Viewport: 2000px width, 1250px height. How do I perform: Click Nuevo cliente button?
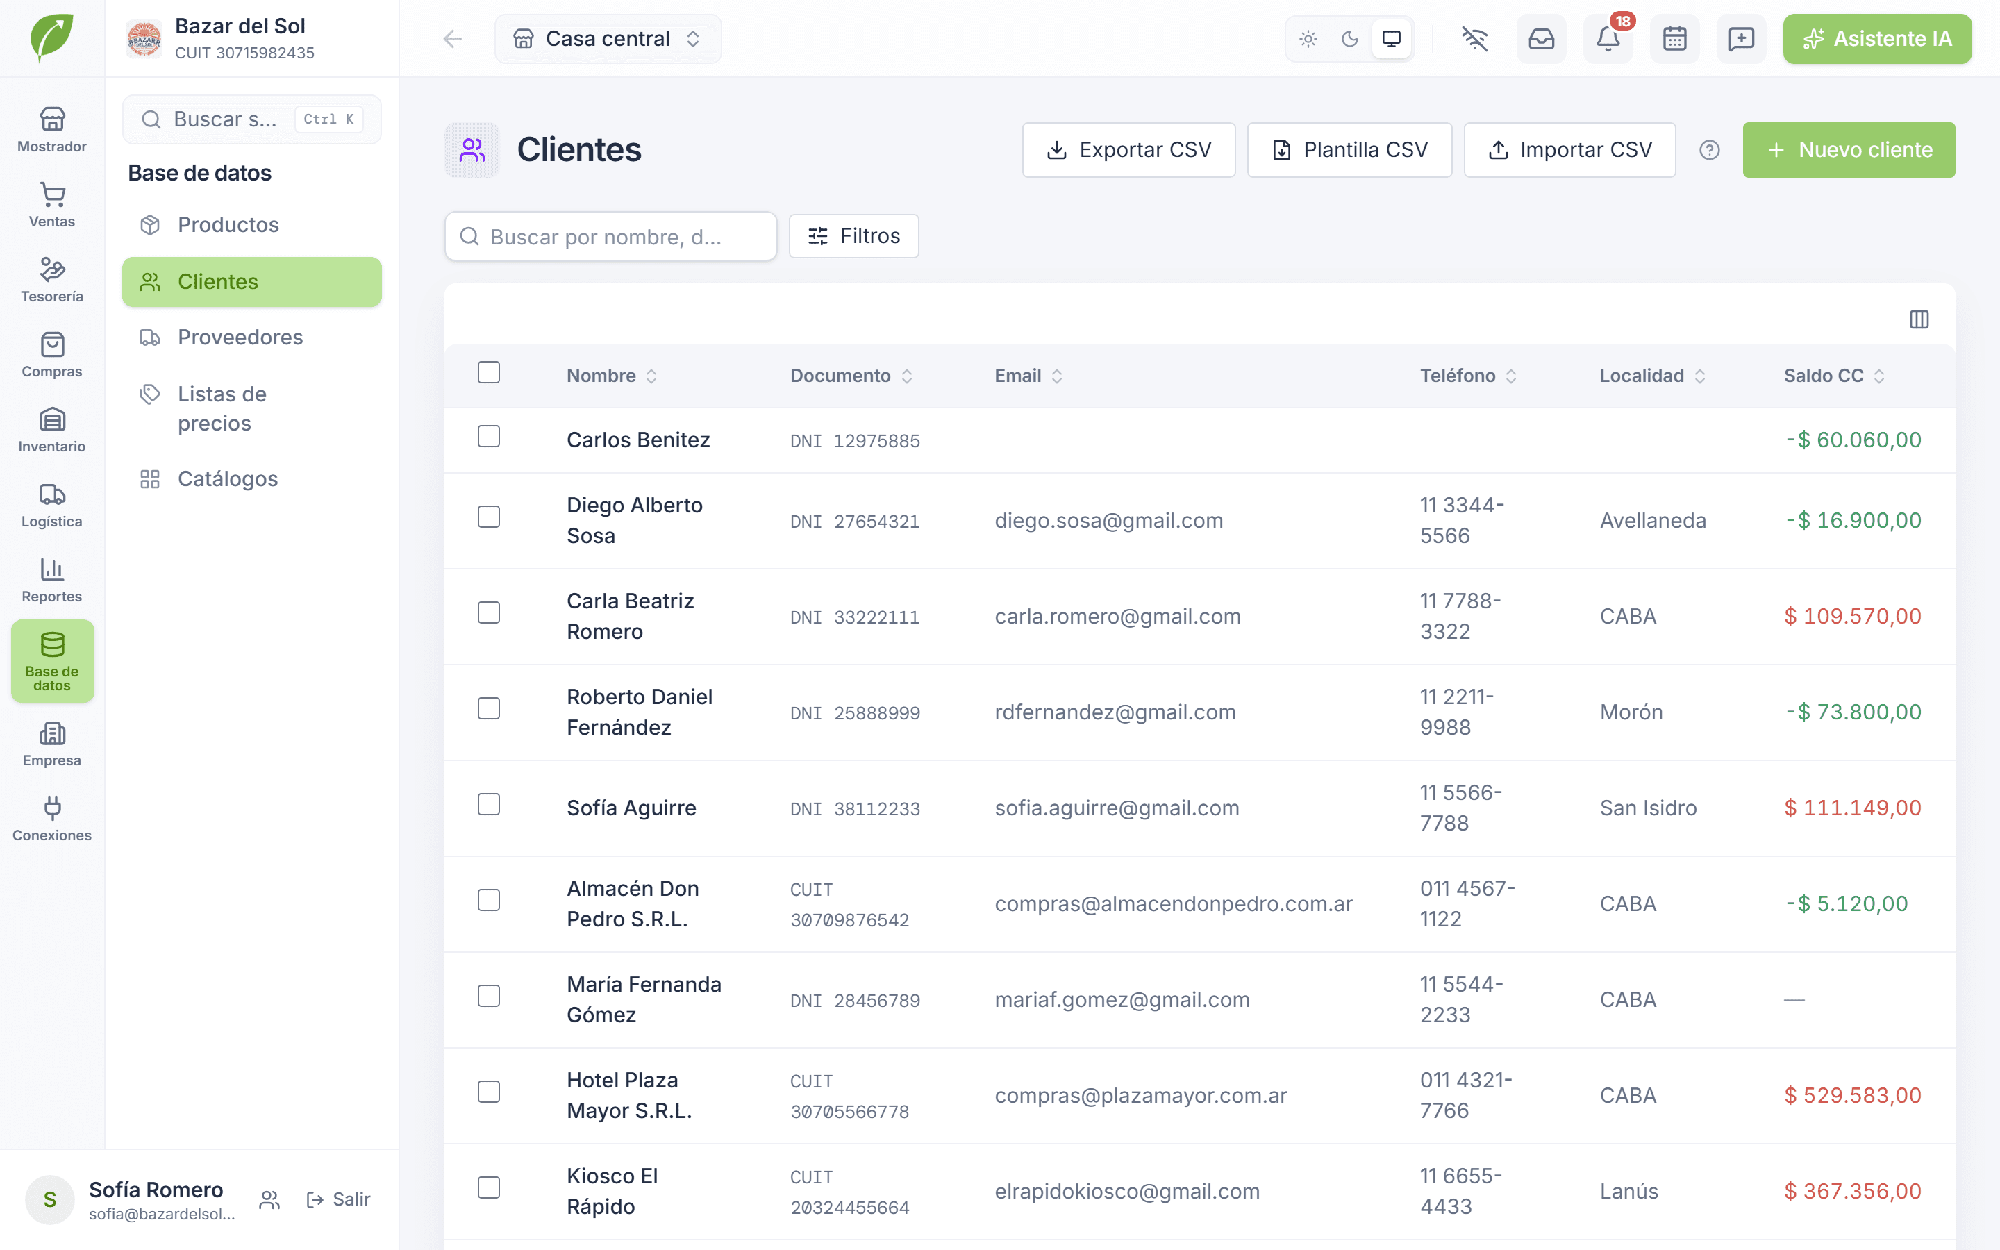[x=1849, y=149]
